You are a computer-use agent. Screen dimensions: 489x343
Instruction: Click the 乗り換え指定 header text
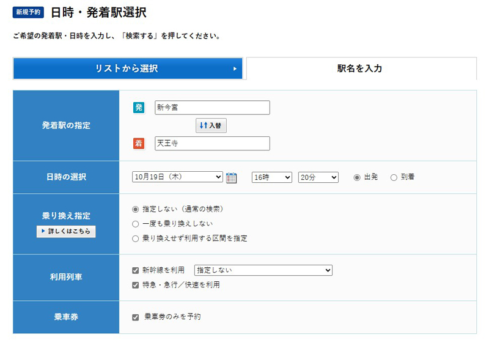66,216
